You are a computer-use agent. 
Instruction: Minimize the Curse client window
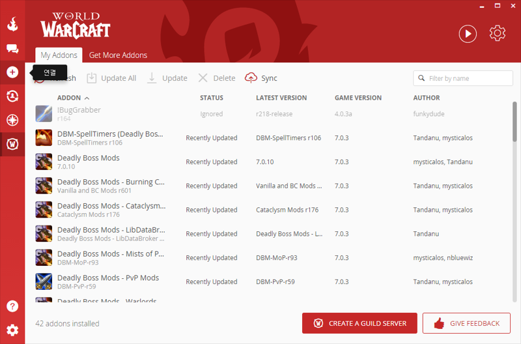tap(482, 6)
